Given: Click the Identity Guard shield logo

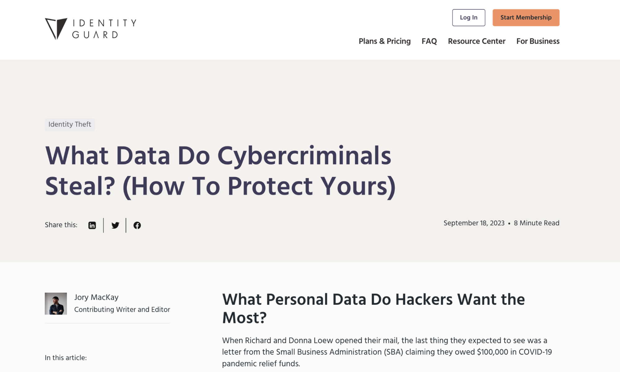Looking at the screenshot, I should (x=56, y=28).
